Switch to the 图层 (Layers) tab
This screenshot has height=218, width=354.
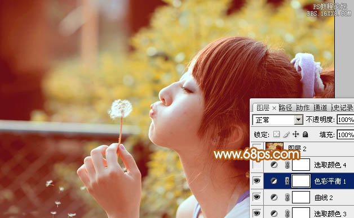pos(263,108)
